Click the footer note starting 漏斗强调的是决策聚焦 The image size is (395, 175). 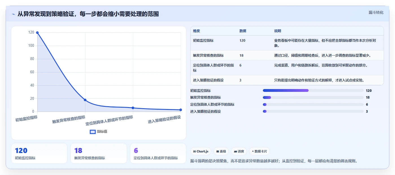pos(274,161)
